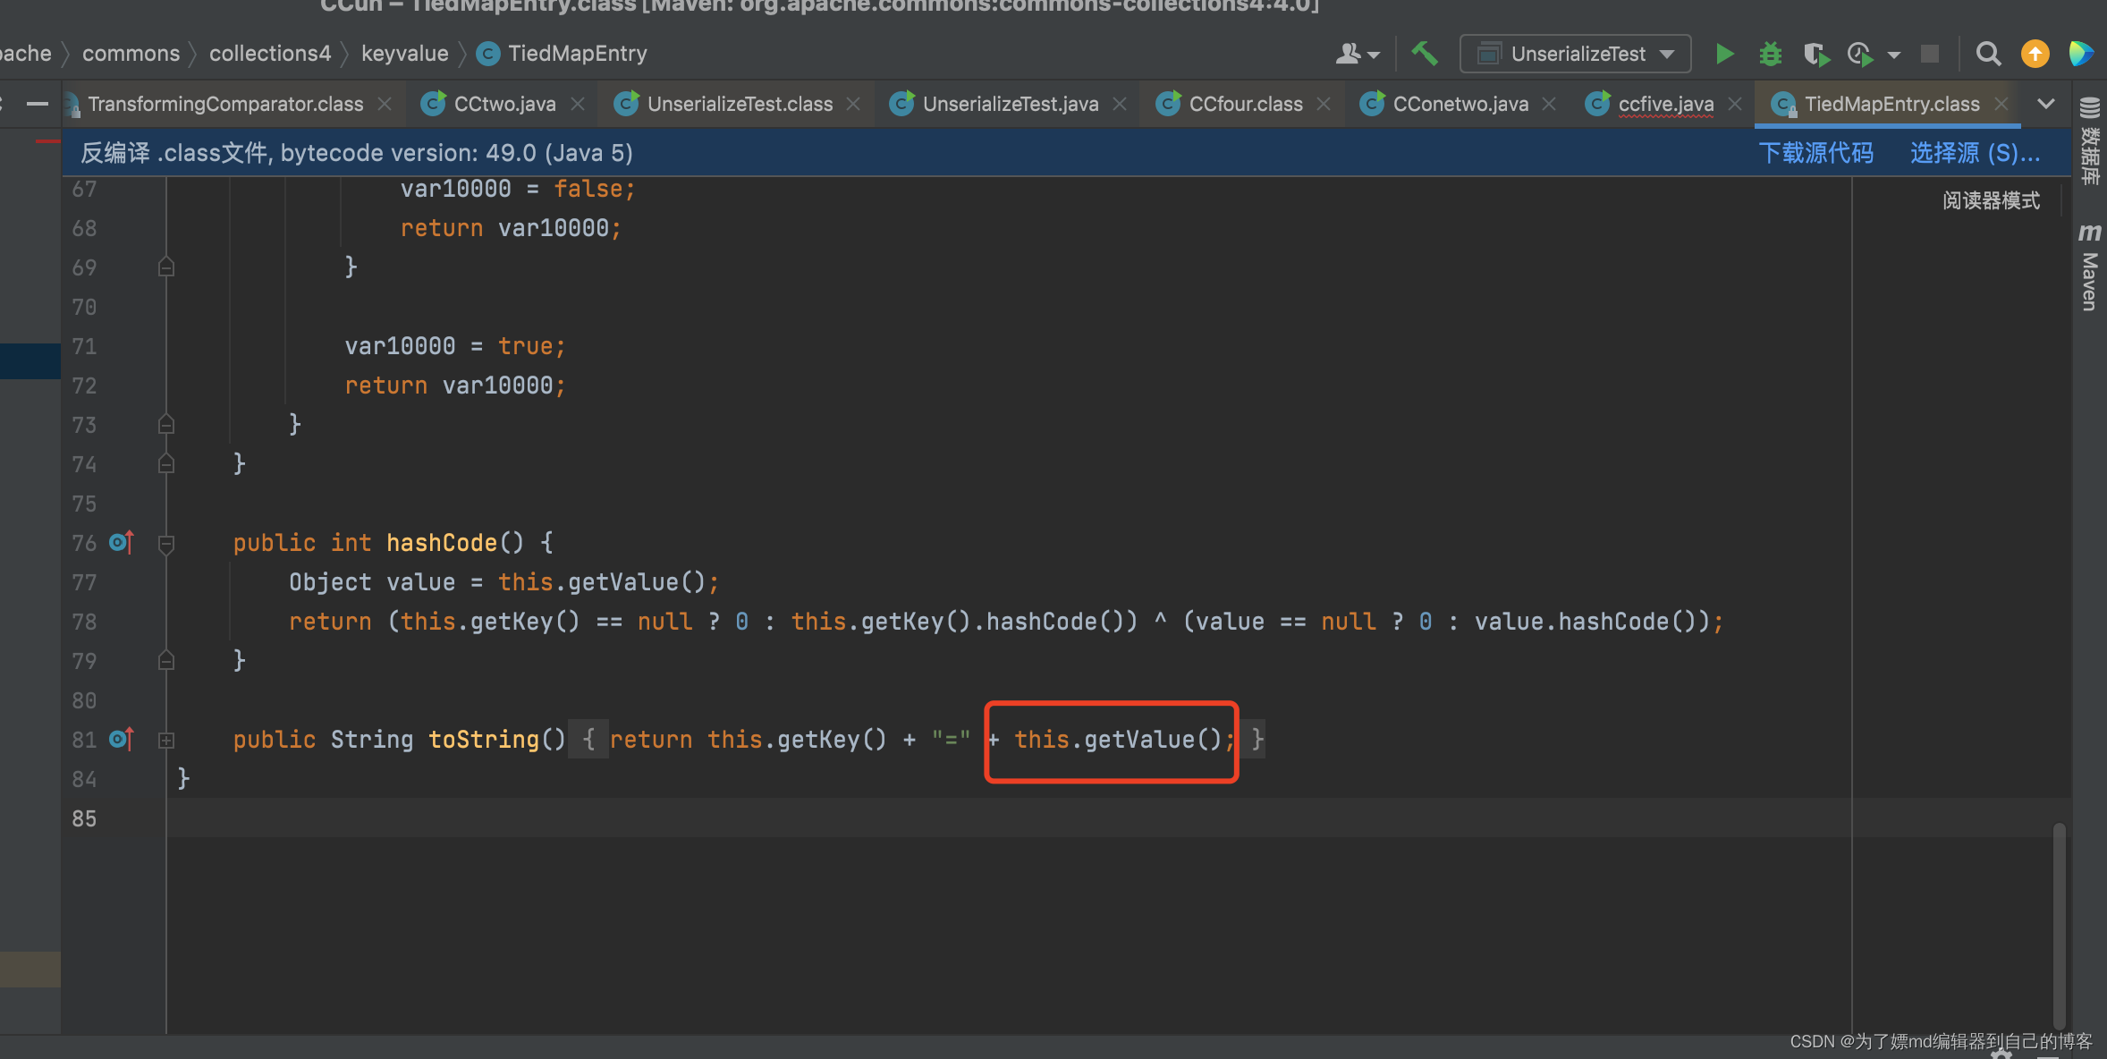Expand the profiler run options arrow

1894,55
